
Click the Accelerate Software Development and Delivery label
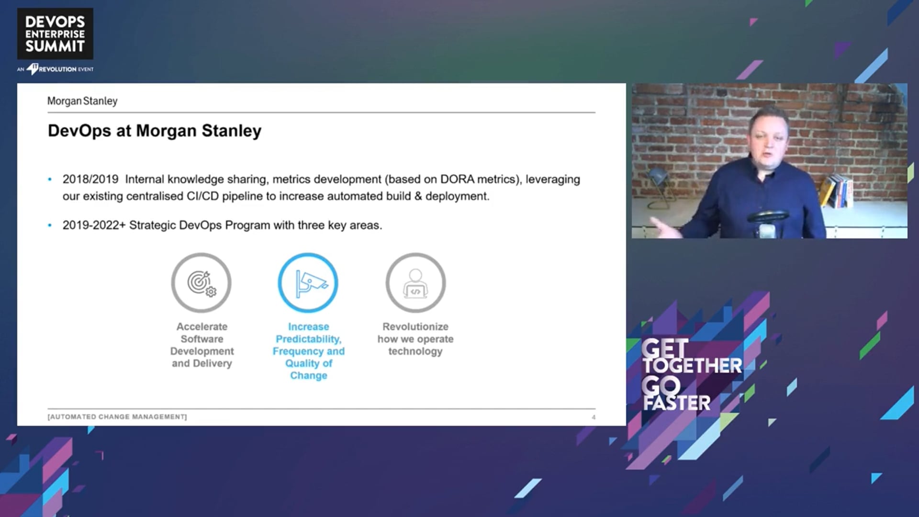click(x=202, y=345)
